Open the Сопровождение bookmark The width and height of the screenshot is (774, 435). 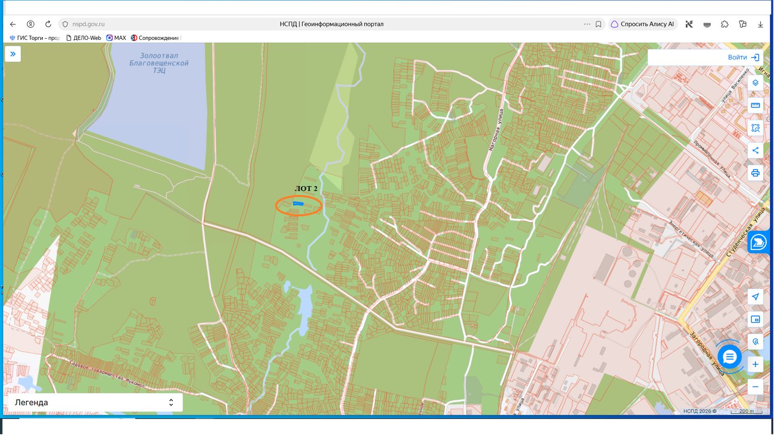(155, 38)
